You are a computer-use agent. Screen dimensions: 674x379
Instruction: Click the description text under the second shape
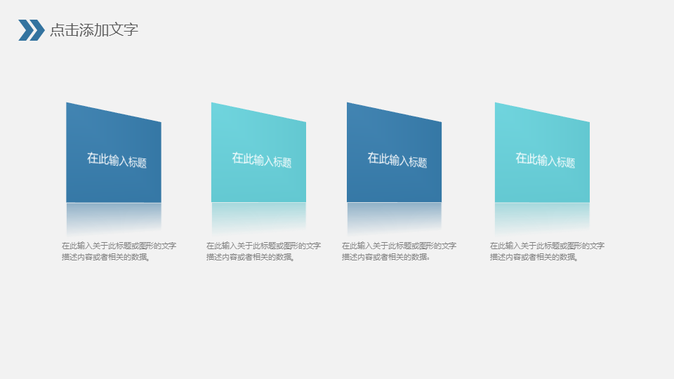pyautogui.click(x=263, y=251)
